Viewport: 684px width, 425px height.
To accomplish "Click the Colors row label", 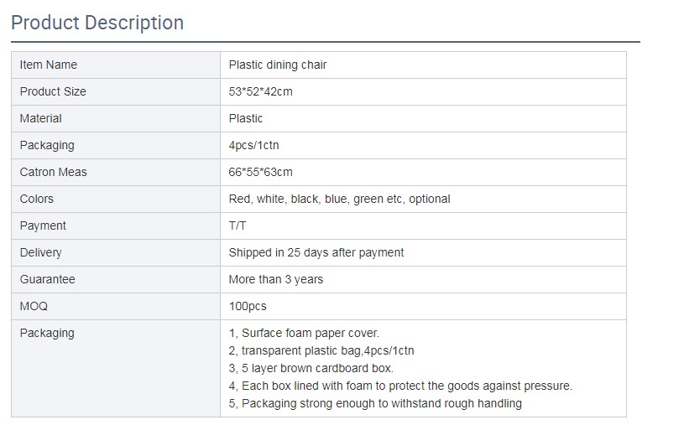I will coord(37,199).
